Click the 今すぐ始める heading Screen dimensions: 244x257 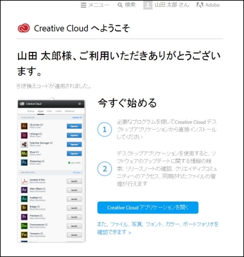127,103
